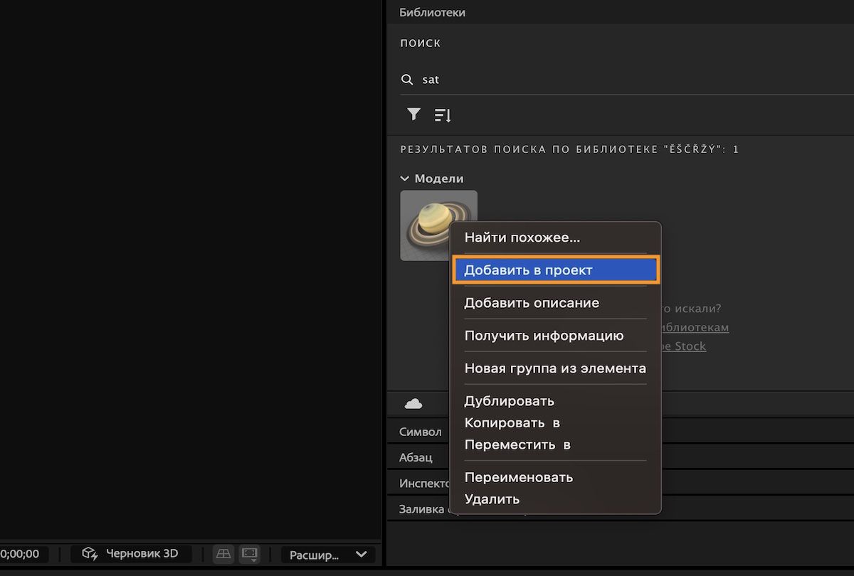Viewport: 854px width, 576px height.
Task: Click the search field containing sat
Action: pos(626,80)
